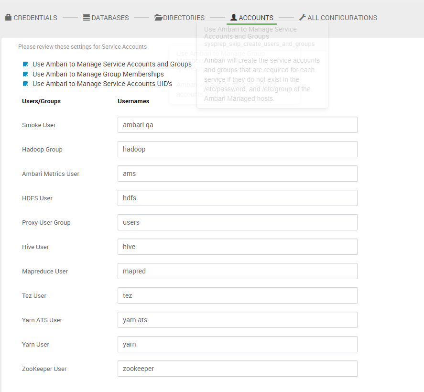Go to the Directories tab
The width and height of the screenshot is (424, 392).
point(180,18)
